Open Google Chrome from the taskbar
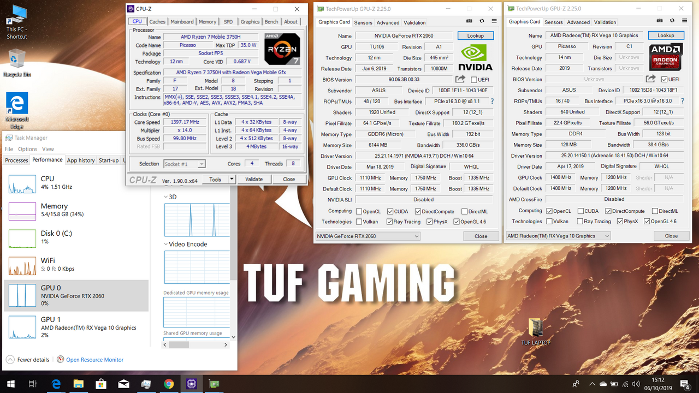 tap(169, 384)
